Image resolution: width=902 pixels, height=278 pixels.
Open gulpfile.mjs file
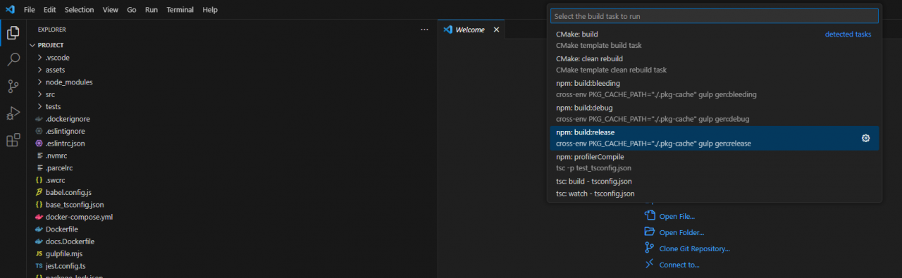tap(232, 253)
